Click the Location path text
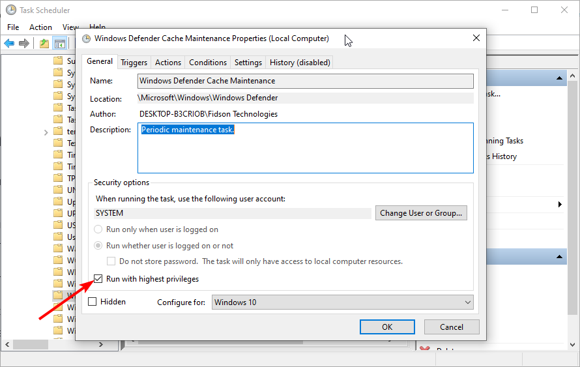This screenshot has height=367, width=580. click(x=207, y=98)
